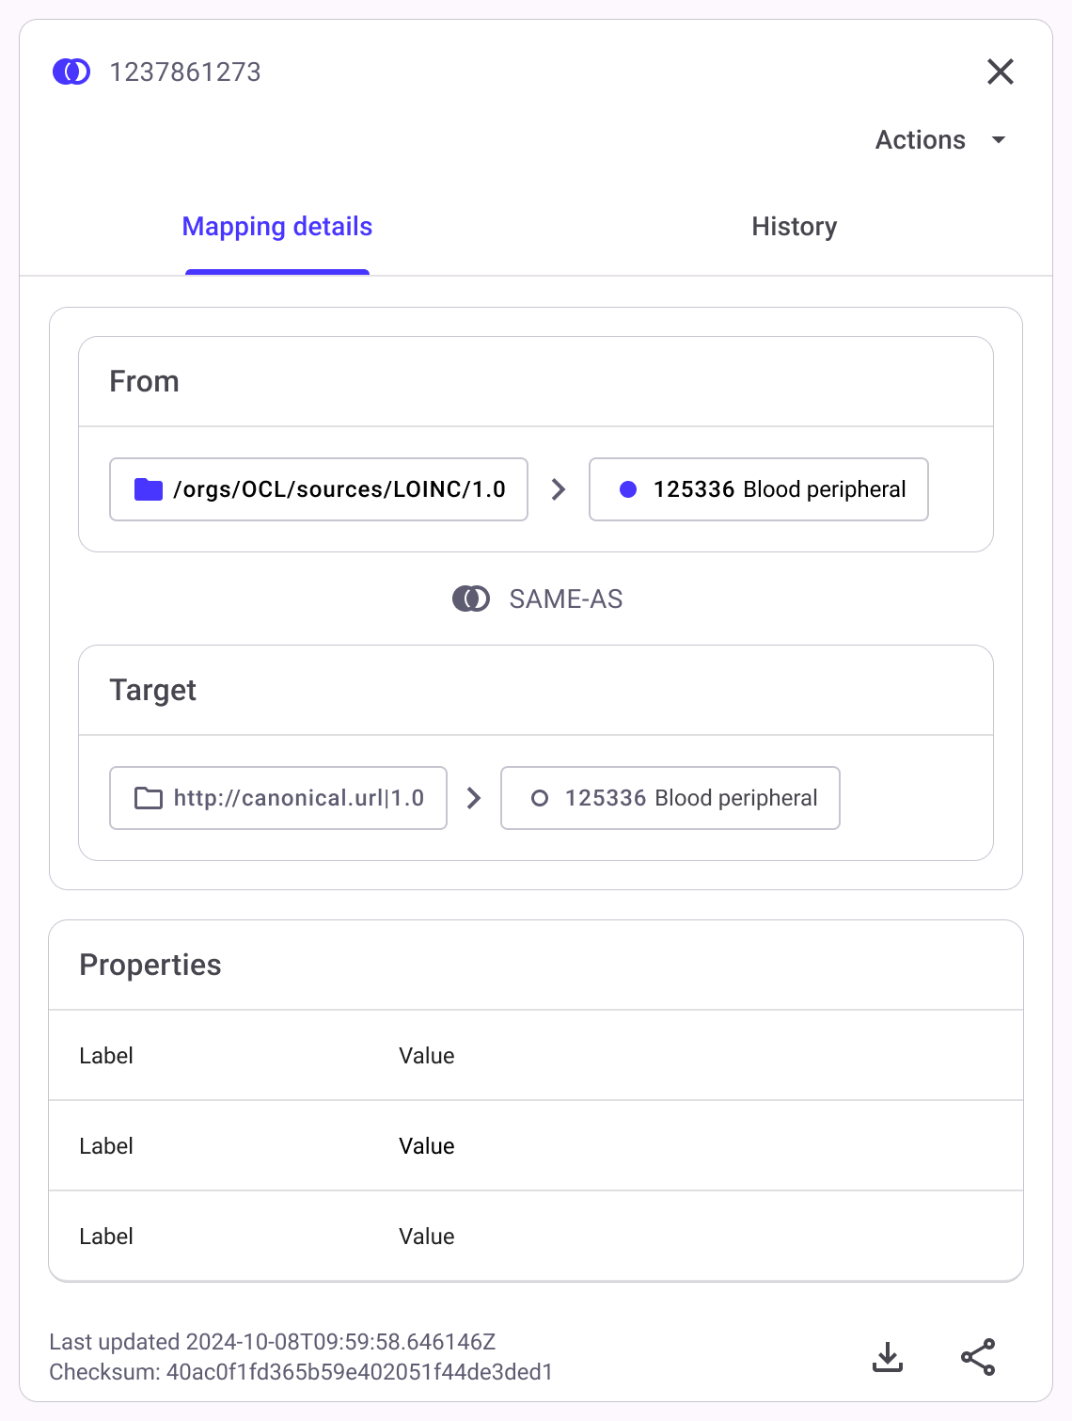Open the Actions dropdown menu

click(x=940, y=140)
